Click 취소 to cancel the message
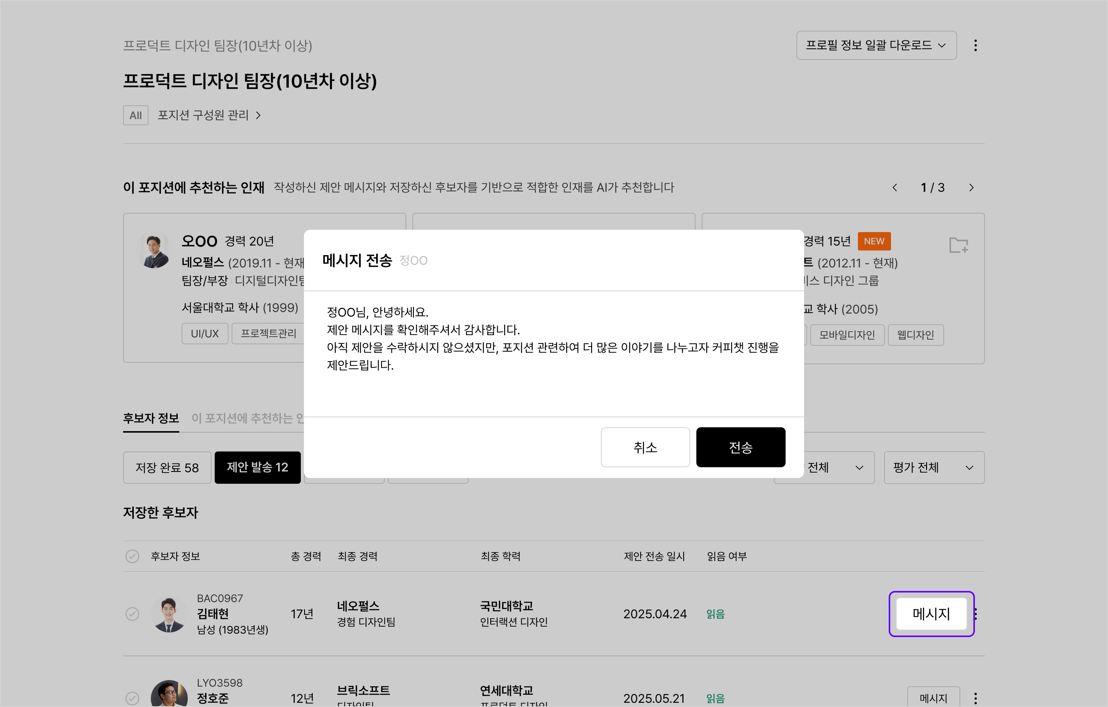The width and height of the screenshot is (1108, 707). point(645,447)
